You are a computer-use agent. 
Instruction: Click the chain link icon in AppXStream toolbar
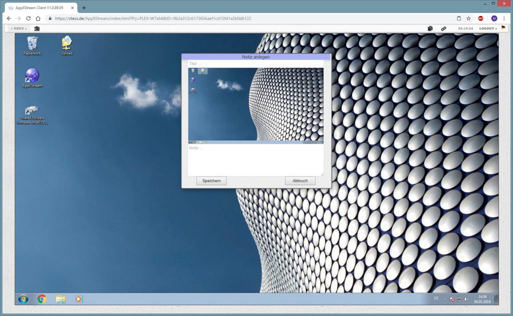443,28
